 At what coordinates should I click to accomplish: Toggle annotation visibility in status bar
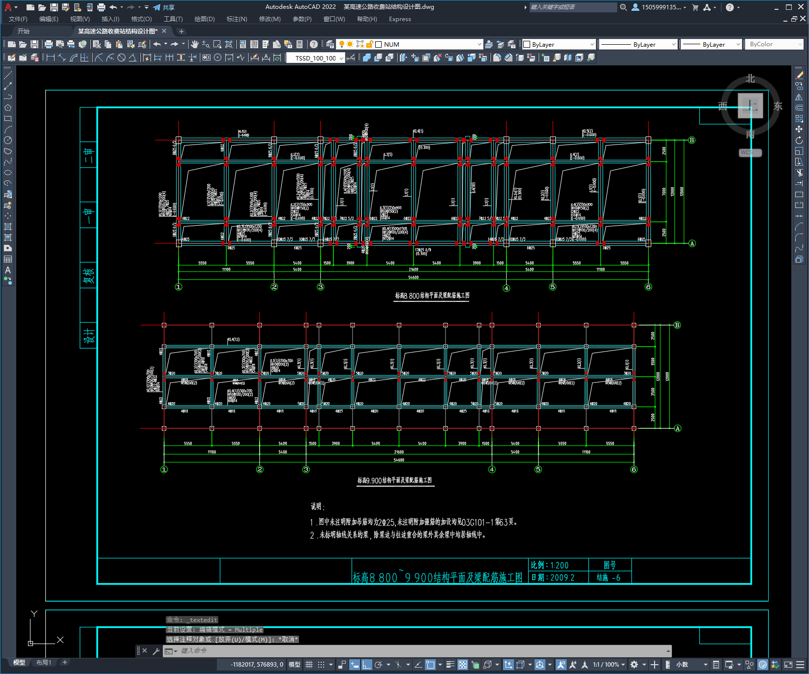tap(561, 665)
